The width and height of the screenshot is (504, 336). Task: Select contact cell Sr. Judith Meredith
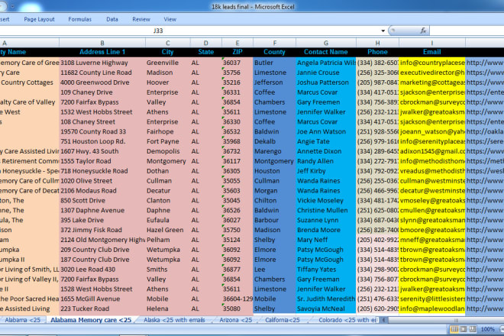[x=325, y=299]
